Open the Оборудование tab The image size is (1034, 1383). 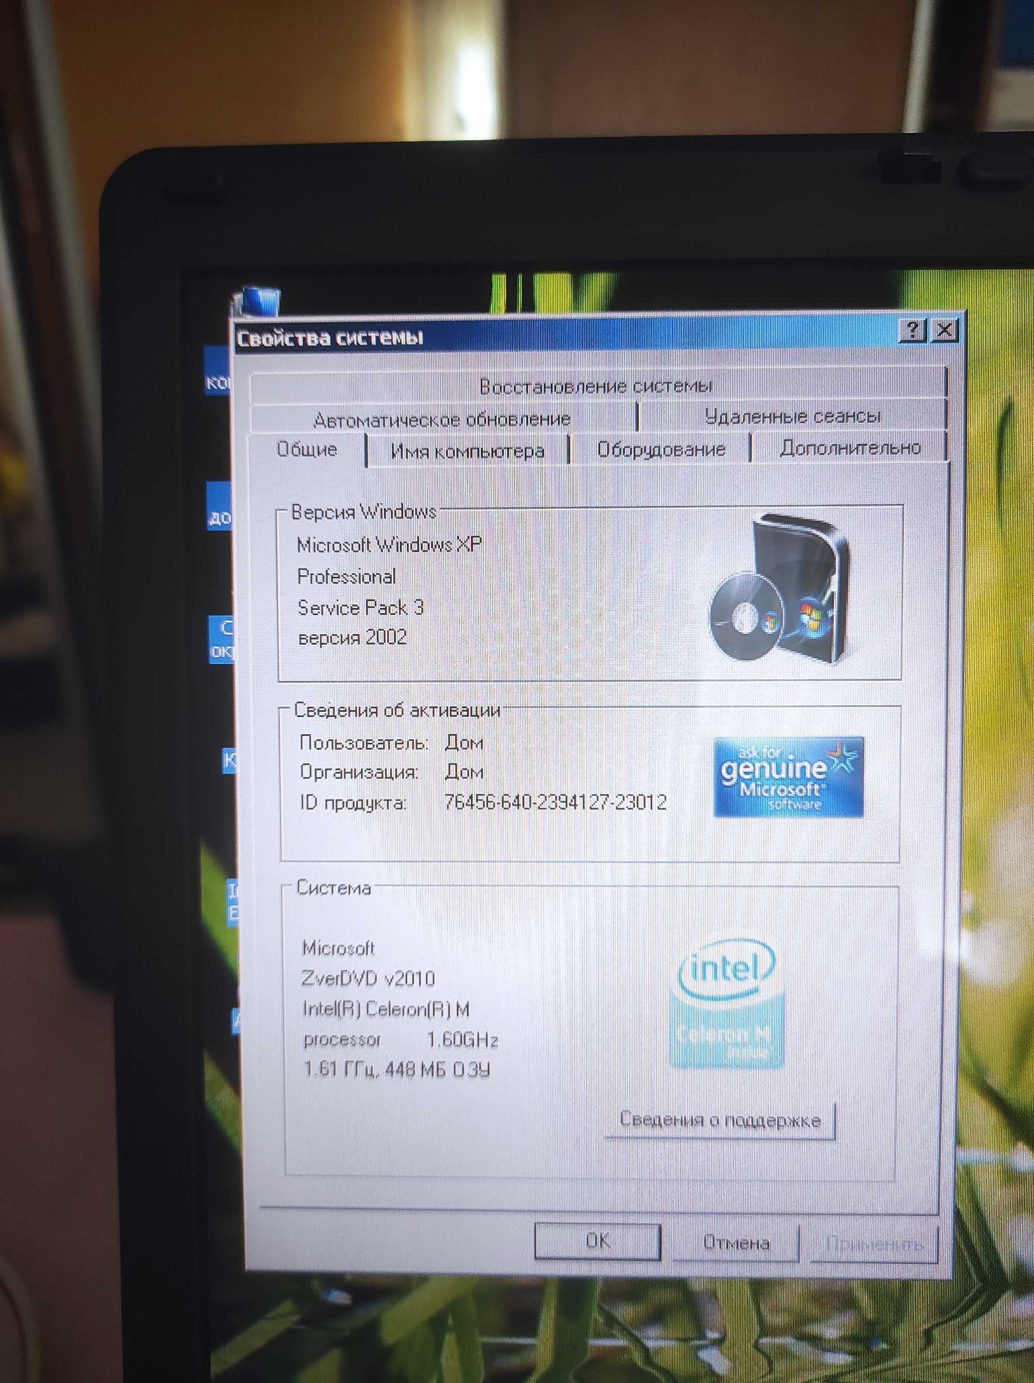click(660, 449)
